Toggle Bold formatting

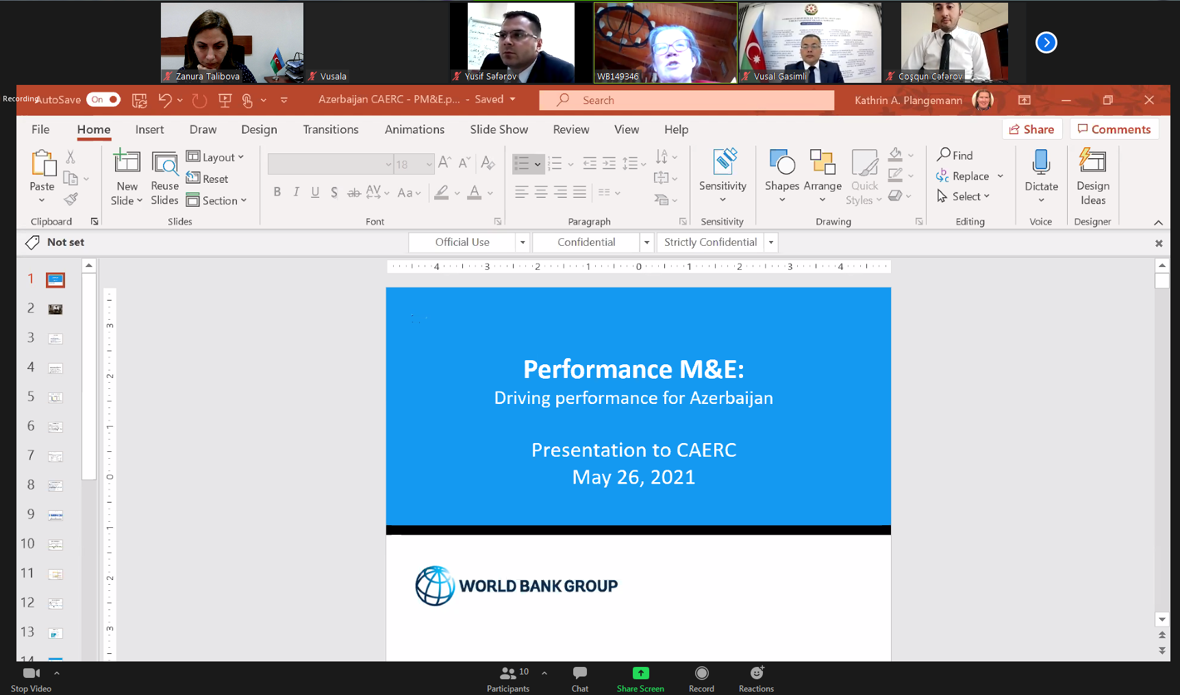(x=277, y=192)
